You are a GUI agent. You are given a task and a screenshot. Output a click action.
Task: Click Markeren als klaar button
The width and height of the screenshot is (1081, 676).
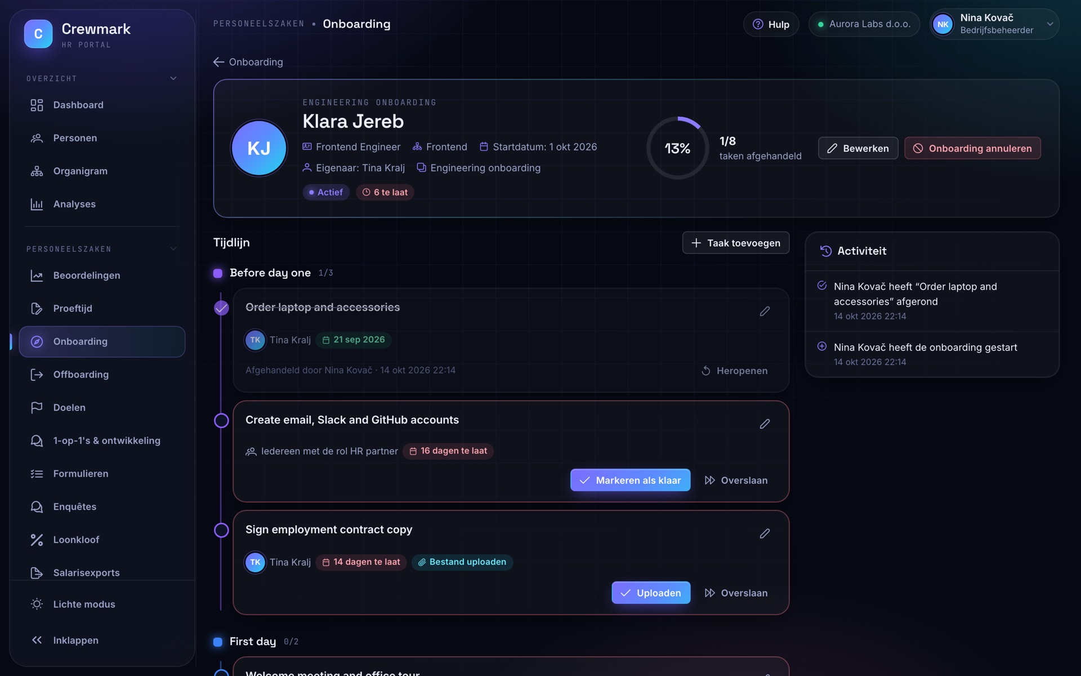[x=630, y=480]
